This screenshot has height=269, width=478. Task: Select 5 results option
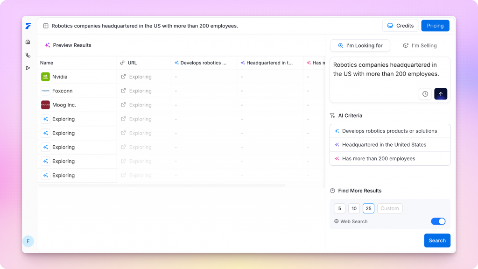coord(339,208)
